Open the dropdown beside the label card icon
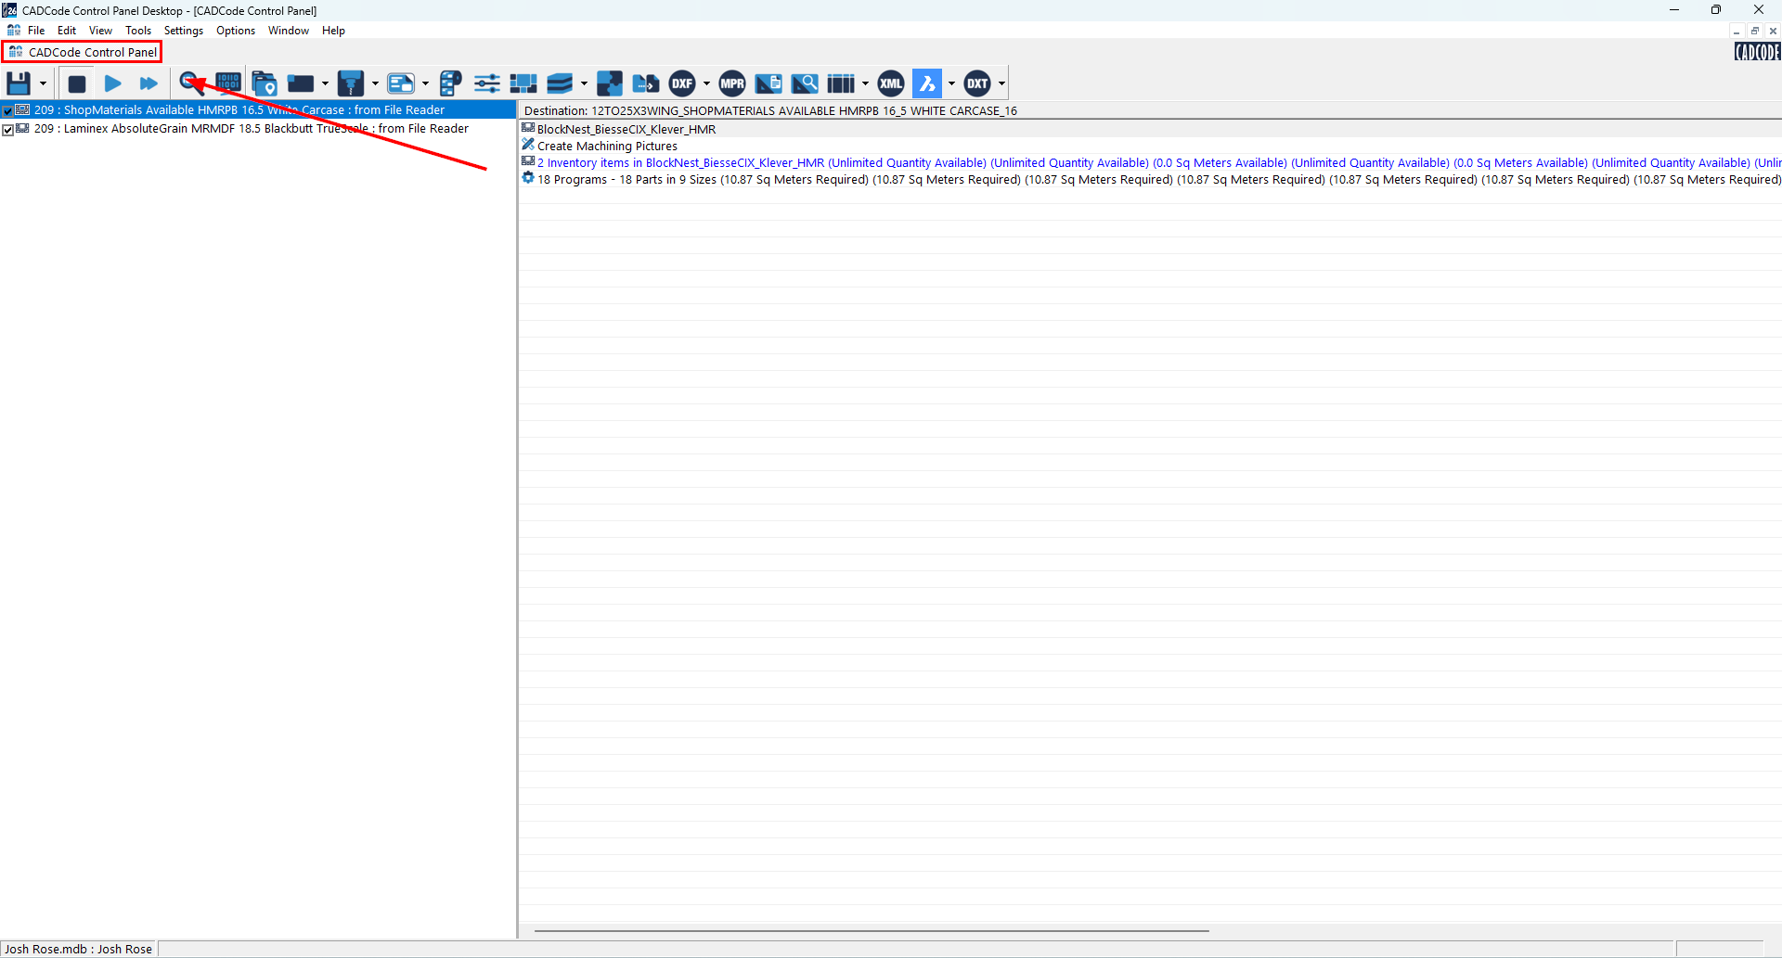 pyautogui.click(x=425, y=83)
